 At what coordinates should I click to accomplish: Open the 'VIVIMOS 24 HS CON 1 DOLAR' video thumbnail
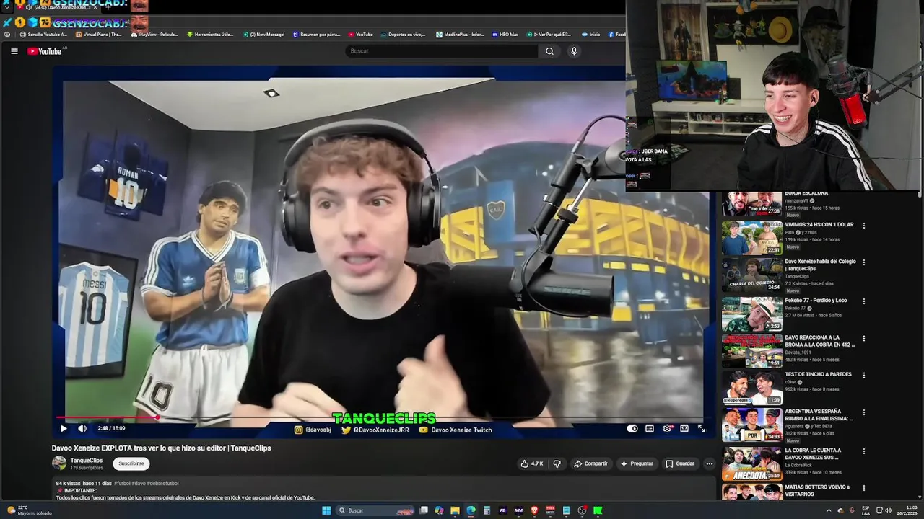pos(751,237)
